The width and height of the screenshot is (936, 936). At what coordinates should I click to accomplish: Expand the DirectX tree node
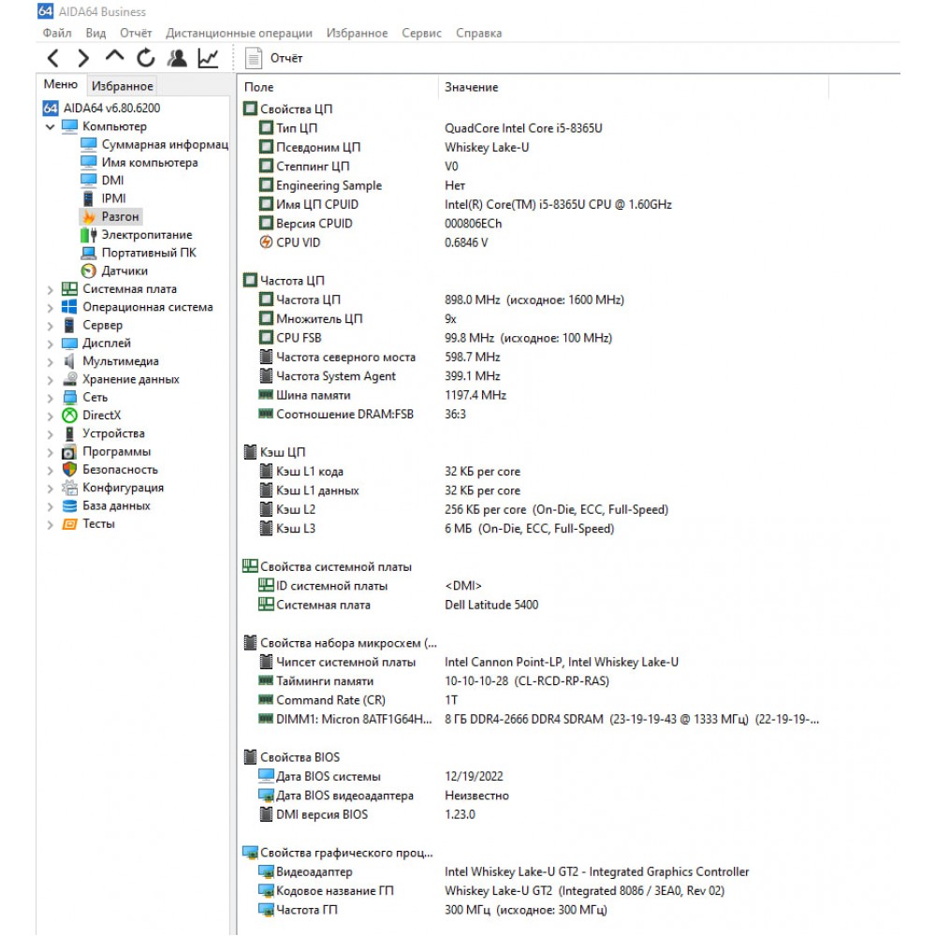51,417
